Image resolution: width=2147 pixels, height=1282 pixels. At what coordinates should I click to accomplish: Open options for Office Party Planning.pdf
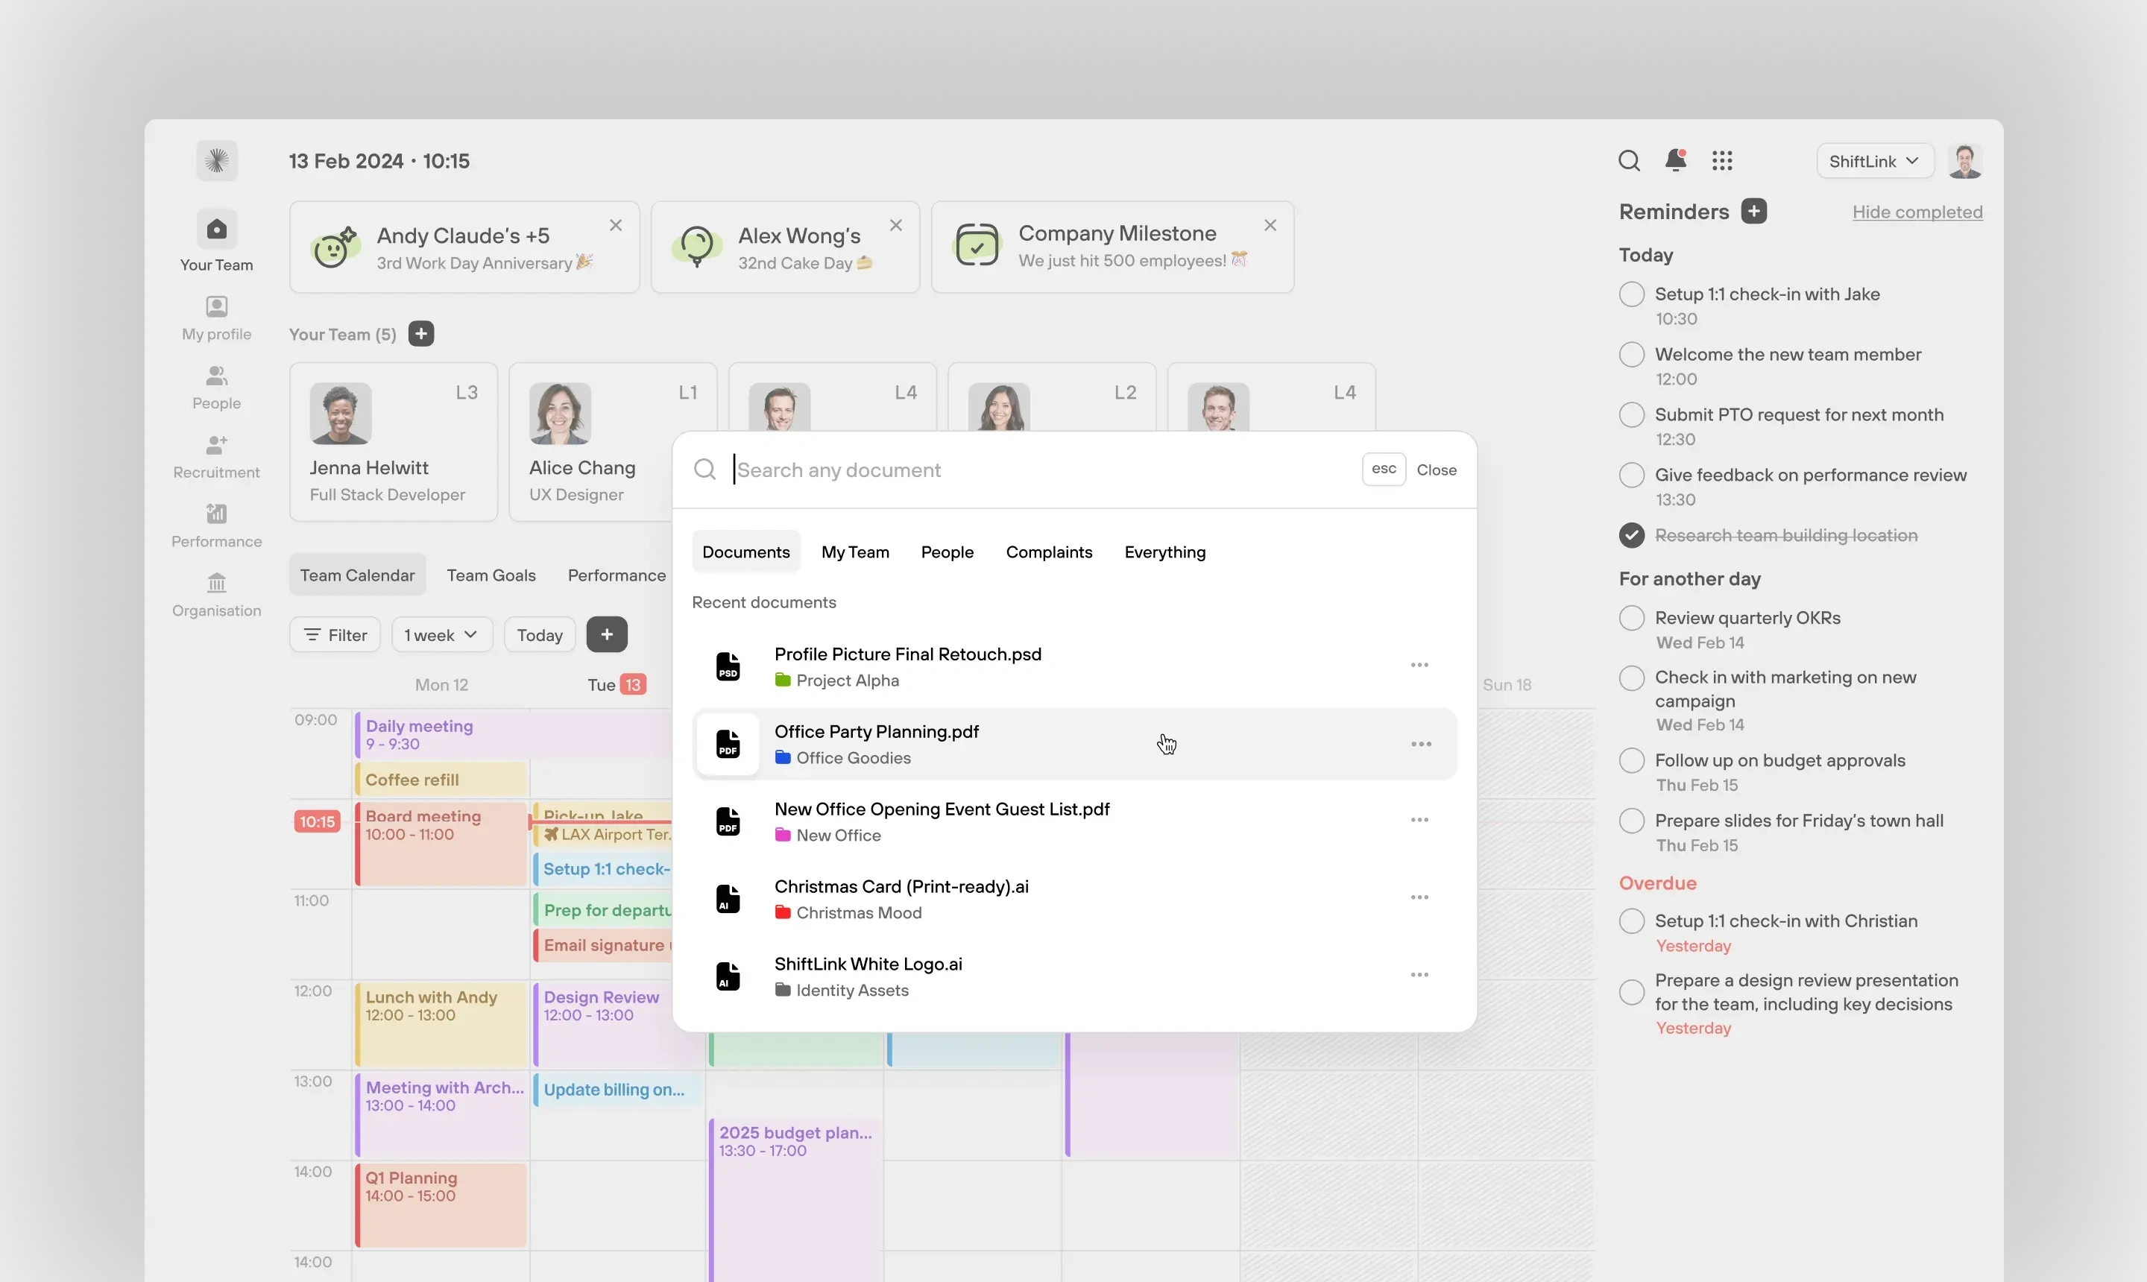tap(1420, 744)
